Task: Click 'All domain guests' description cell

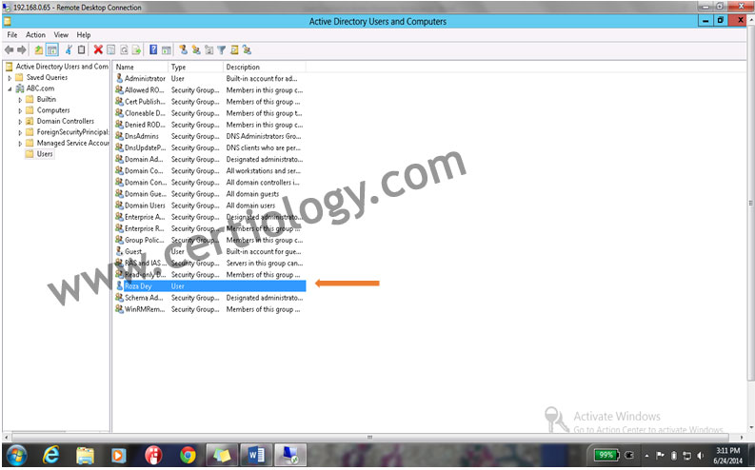Action: tap(253, 194)
